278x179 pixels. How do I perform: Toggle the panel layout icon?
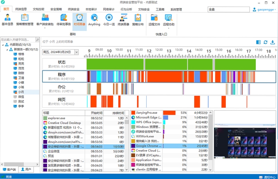(258, 42)
